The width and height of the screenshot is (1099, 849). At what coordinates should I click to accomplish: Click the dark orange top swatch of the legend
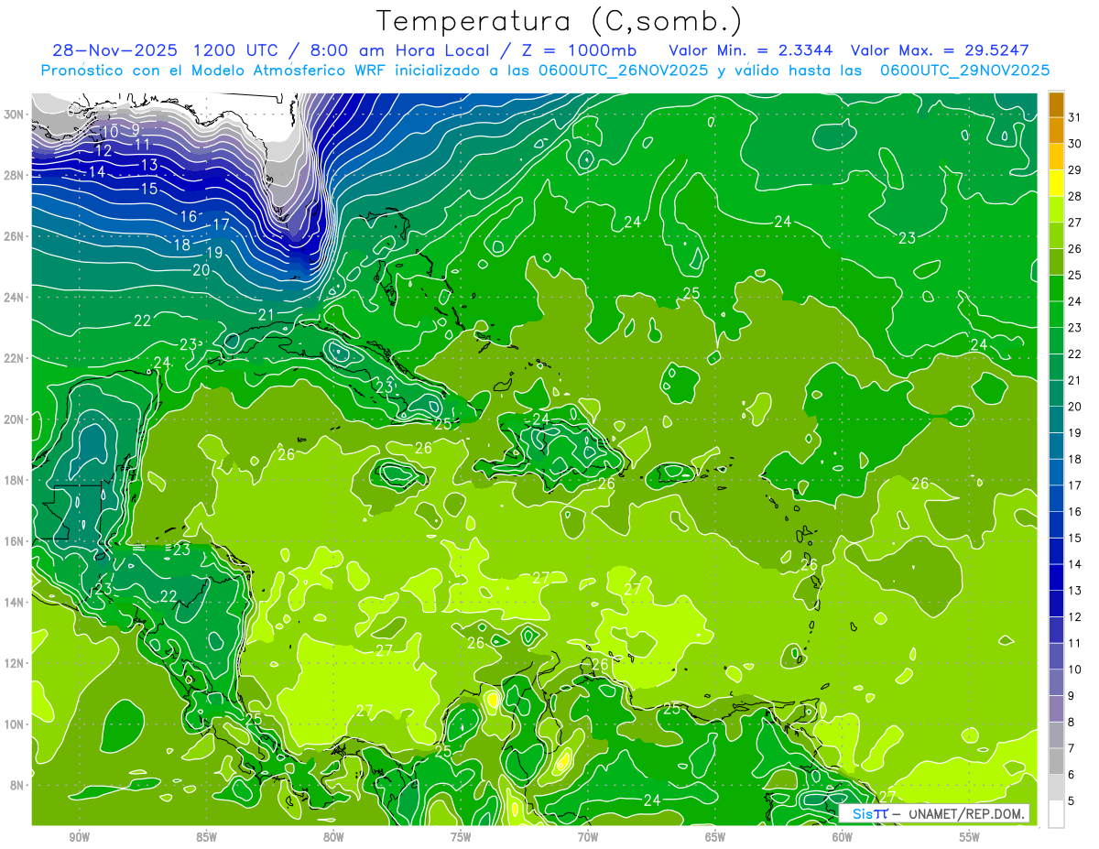(x=1056, y=104)
